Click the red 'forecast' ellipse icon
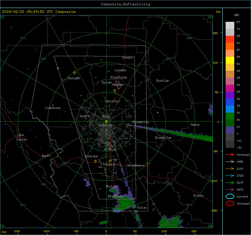 tap(230, 203)
